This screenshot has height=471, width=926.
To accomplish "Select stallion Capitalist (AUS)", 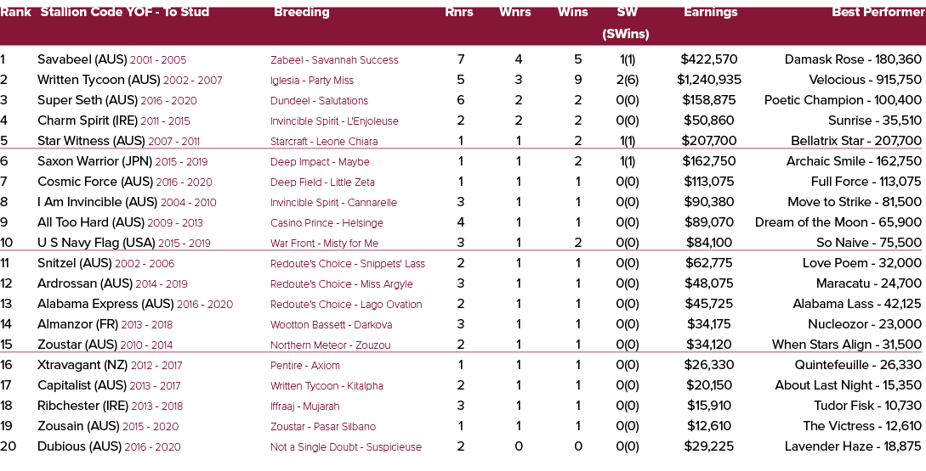I will pyautogui.click(x=82, y=385).
